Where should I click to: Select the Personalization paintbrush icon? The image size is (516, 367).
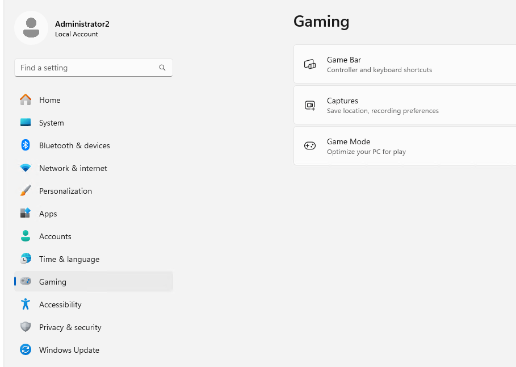26,190
